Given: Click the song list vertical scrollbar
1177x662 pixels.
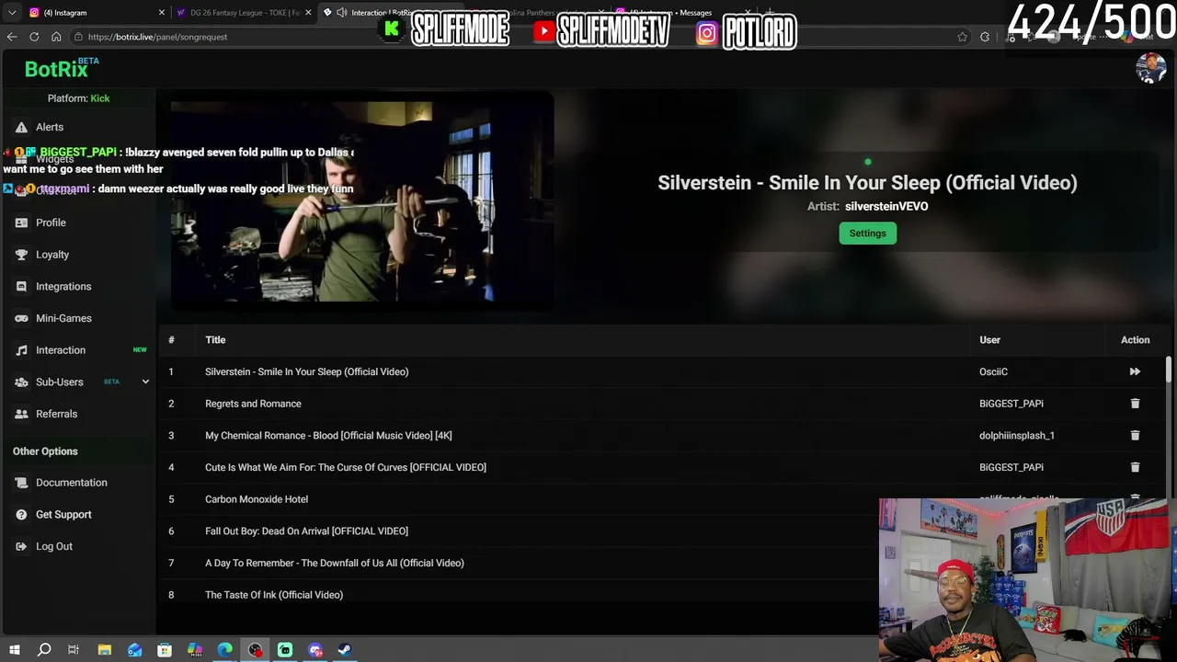Looking at the screenshot, I should (x=1169, y=371).
